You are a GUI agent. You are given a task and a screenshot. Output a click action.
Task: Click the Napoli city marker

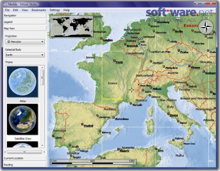coord(178,121)
